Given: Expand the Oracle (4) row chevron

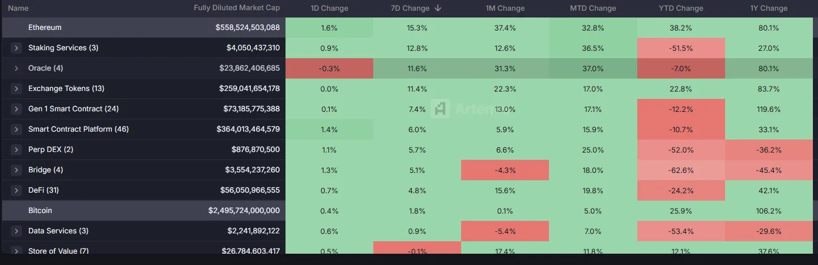Looking at the screenshot, I should (x=16, y=68).
